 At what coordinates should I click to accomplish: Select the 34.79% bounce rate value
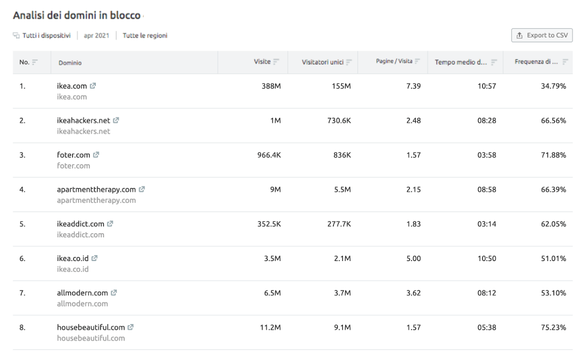(x=553, y=86)
